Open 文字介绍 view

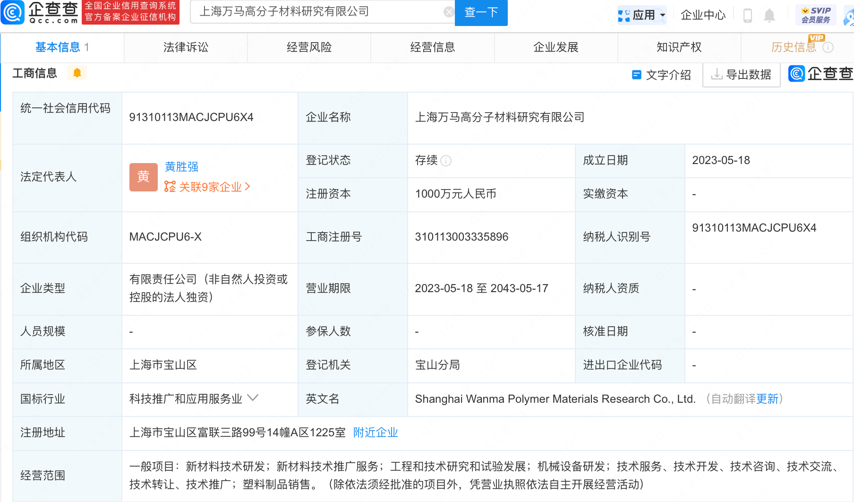pyautogui.click(x=661, y=75)
